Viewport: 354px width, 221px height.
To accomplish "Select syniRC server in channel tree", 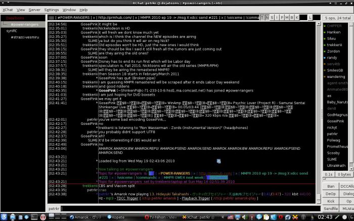I will tap(12, 31).
